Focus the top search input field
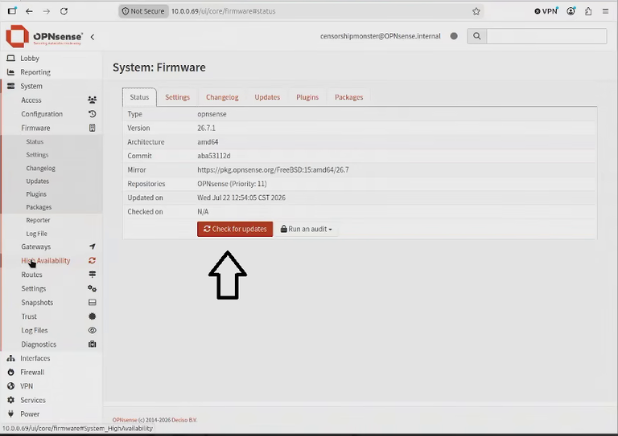Viewport: 618px width, 436px height. pos(546,36)
